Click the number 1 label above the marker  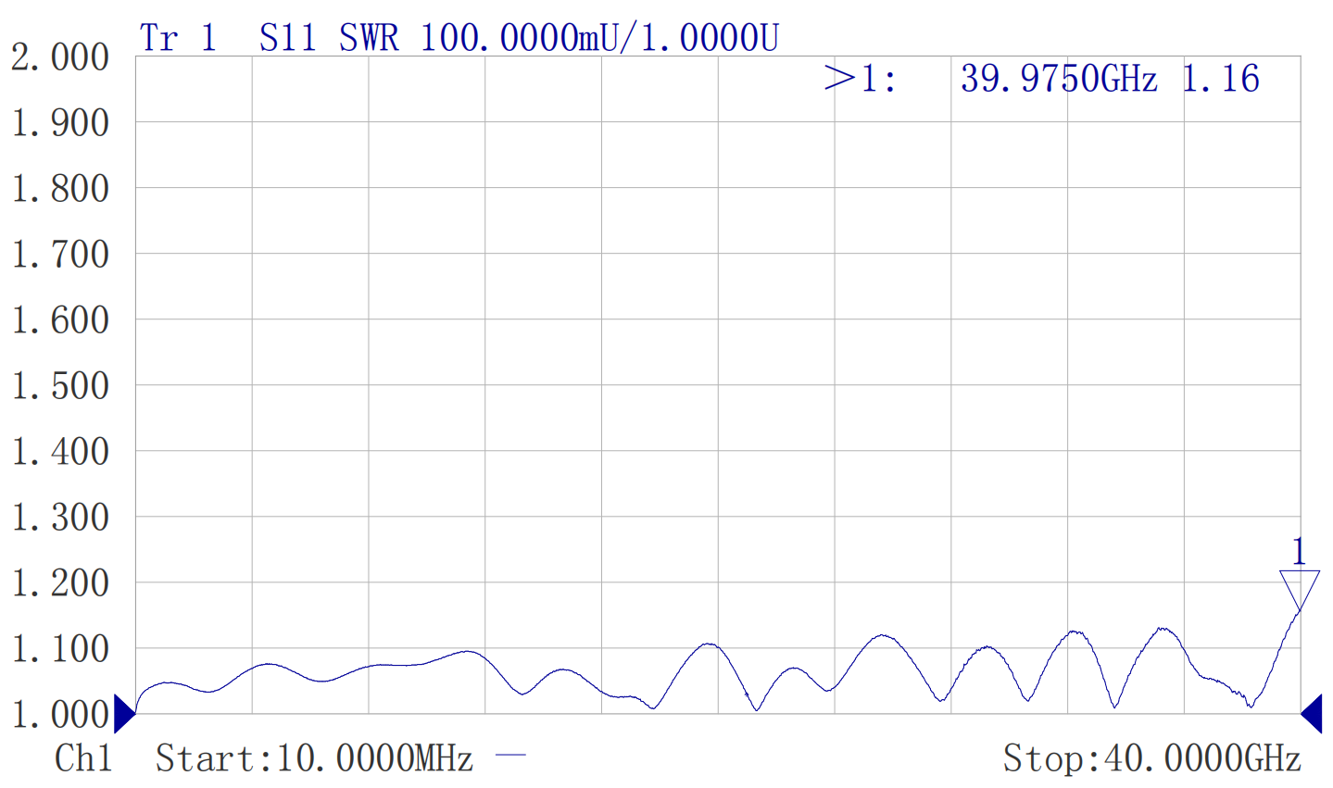point(1299,552)
